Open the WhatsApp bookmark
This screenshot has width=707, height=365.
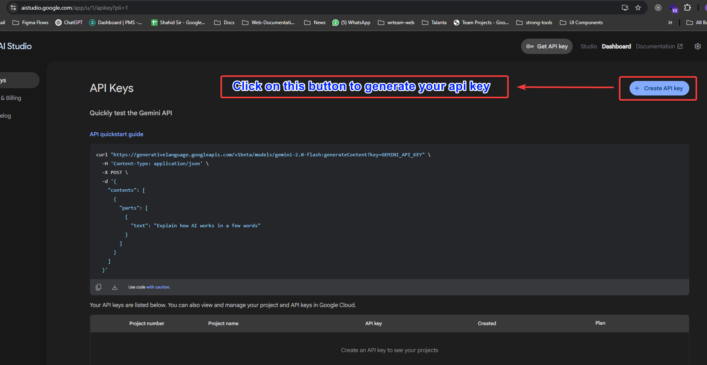(351, 23)
